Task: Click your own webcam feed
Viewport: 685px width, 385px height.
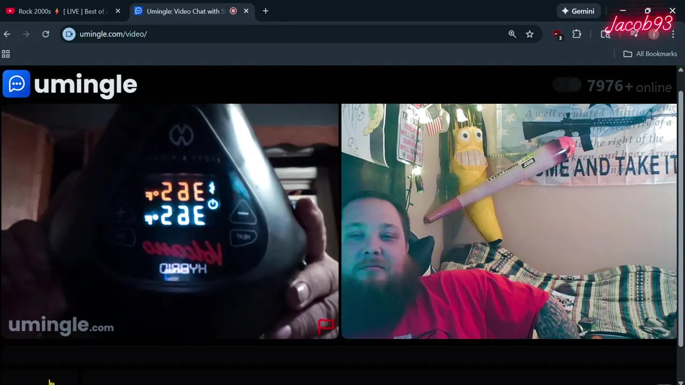Action: click(509, 221)
